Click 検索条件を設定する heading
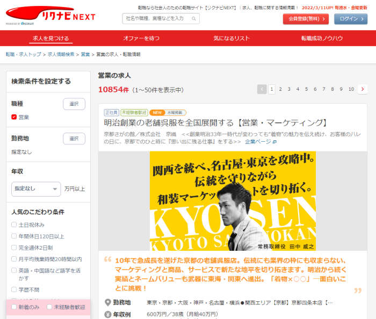 tap(41, 81)
